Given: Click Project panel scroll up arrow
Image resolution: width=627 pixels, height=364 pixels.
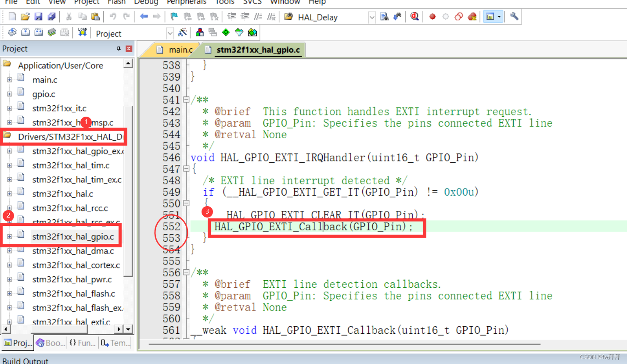Looking at the screenshot, I should (x=128, y=64).
